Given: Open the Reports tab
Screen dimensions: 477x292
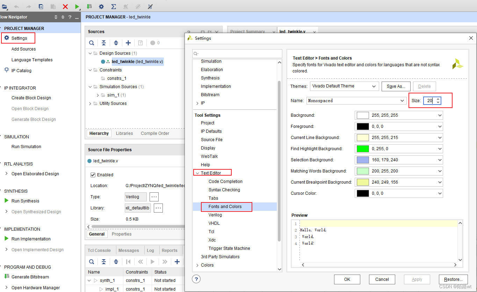Looking at the screenshot, I should 169,251.
